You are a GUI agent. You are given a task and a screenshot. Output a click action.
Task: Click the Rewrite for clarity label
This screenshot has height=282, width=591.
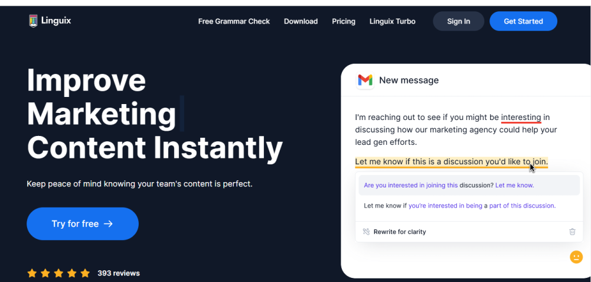400,232
